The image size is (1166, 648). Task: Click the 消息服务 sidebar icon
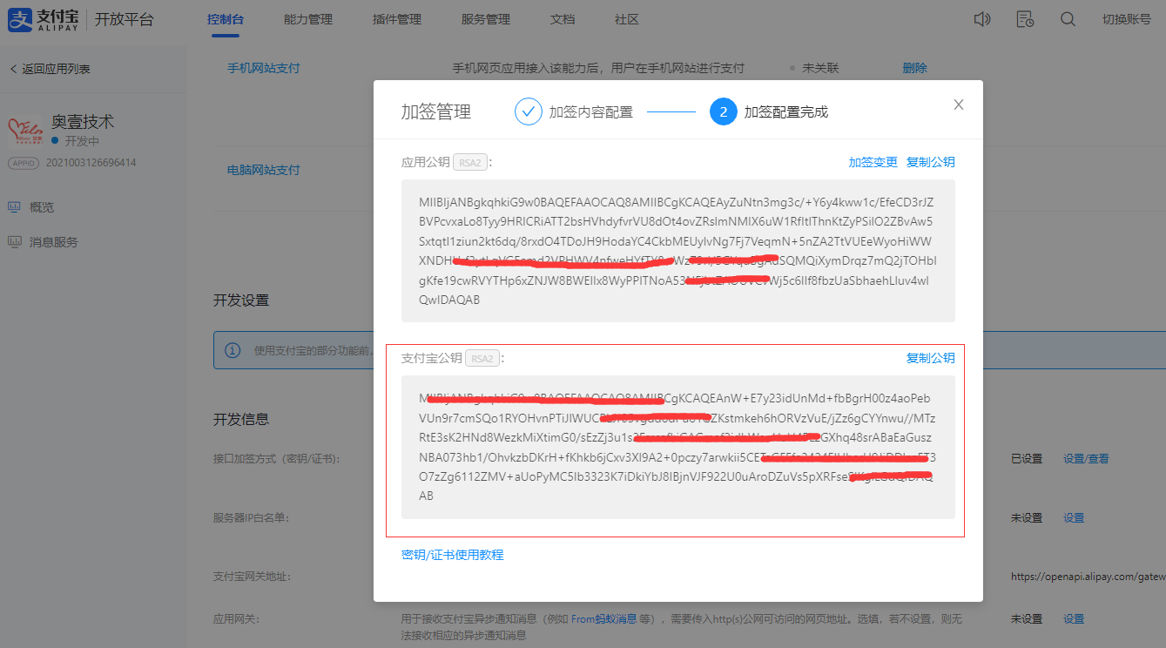point(14,242)
